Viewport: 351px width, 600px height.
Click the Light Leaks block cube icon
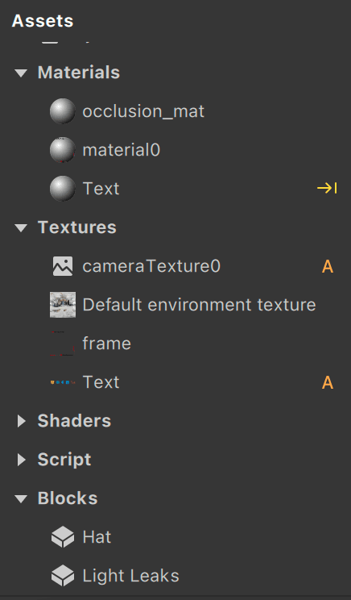click(x=63, y=576)
